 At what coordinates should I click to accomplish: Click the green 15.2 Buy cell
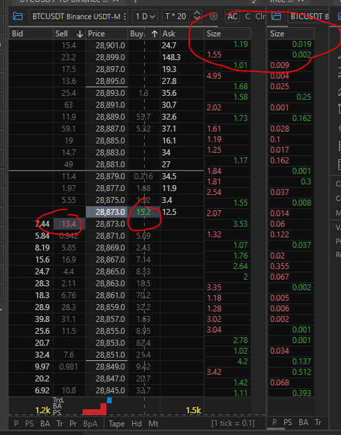click(x=143, y=212)
